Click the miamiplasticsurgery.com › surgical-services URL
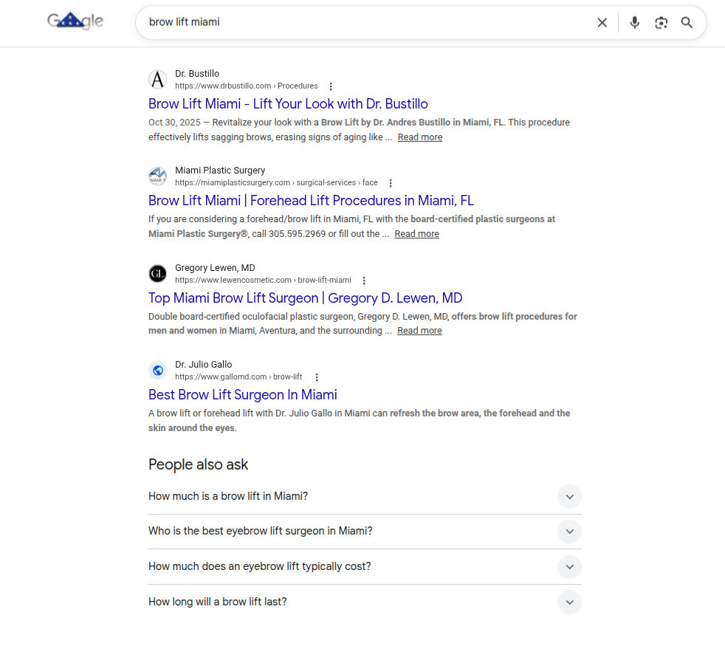Screen dimensions: 725x646 276,182
